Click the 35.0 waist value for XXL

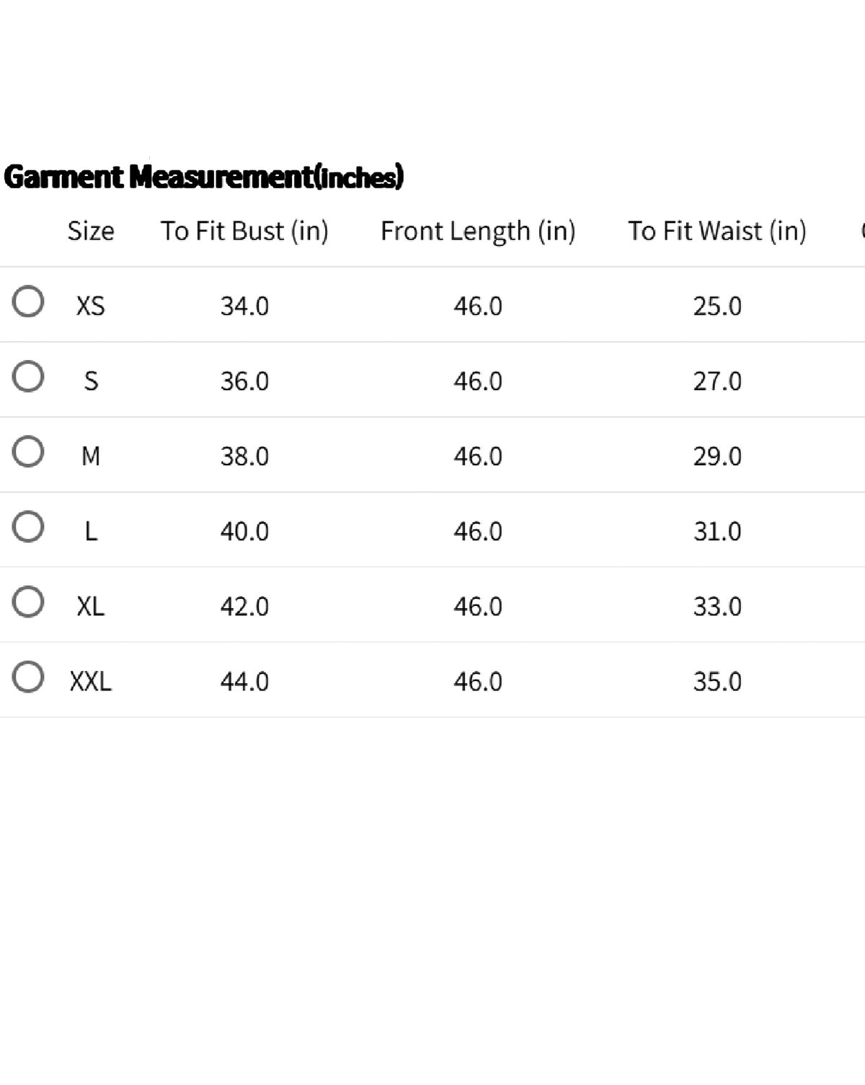pyautogui.click(x=717, y=681)
